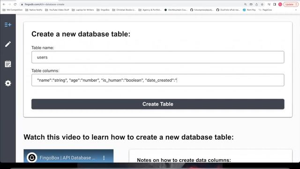Click the 'Table columns:' label
The height and width of the screenshot is (169, 300).
(45, 71)
